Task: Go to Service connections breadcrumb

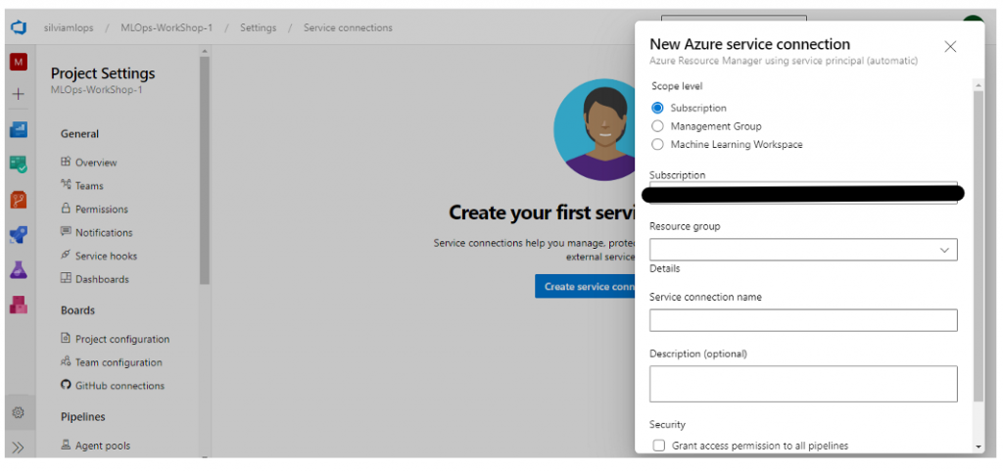Action: click(x=348, y=28)
